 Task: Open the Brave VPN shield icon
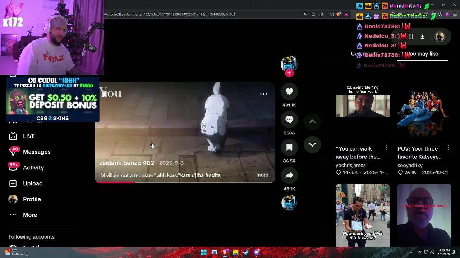click(x=440, y=14)
